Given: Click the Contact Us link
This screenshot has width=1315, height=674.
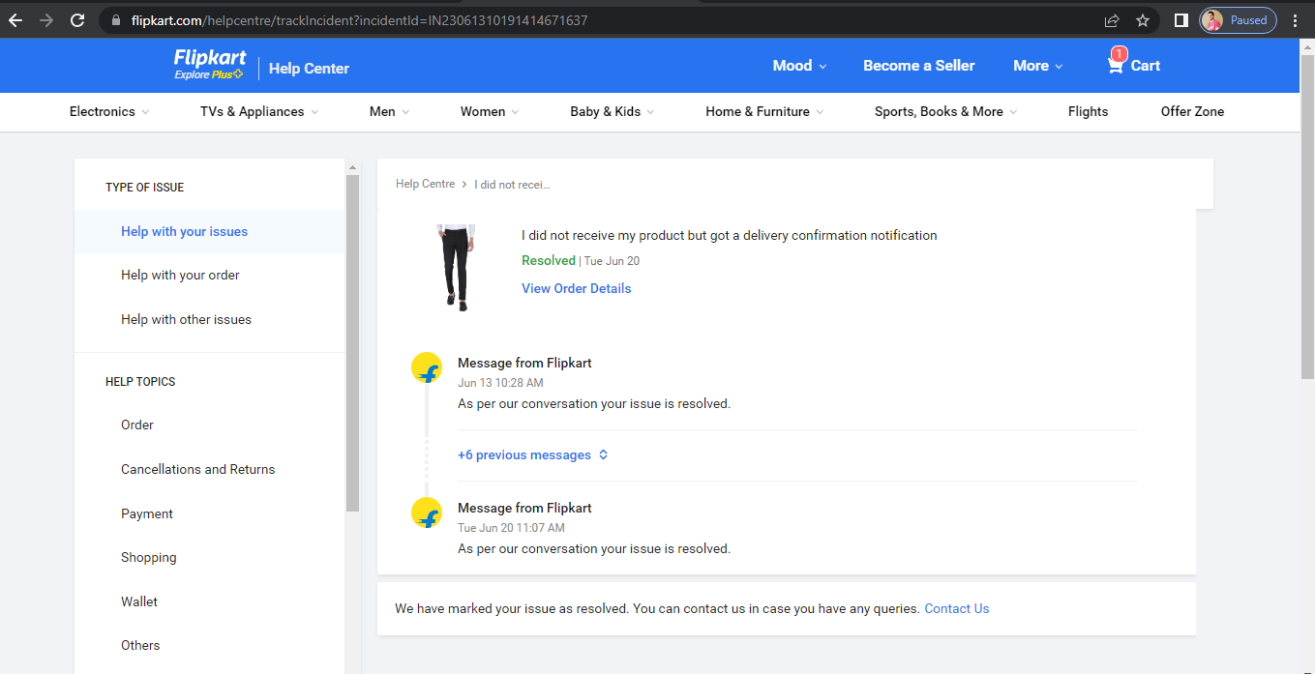Looking at the screenshot, I should pyautogui.click(x=956, y=608).
